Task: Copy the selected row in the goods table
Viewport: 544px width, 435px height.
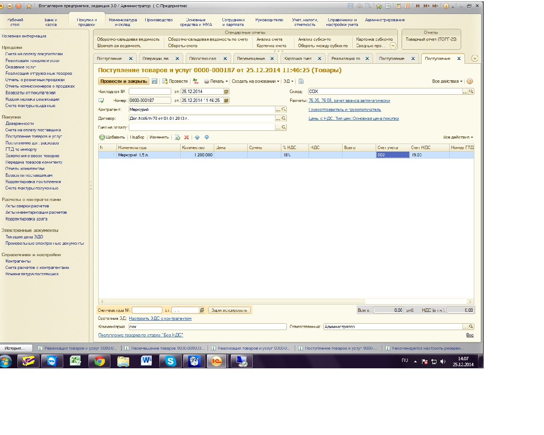Action: 177,137
